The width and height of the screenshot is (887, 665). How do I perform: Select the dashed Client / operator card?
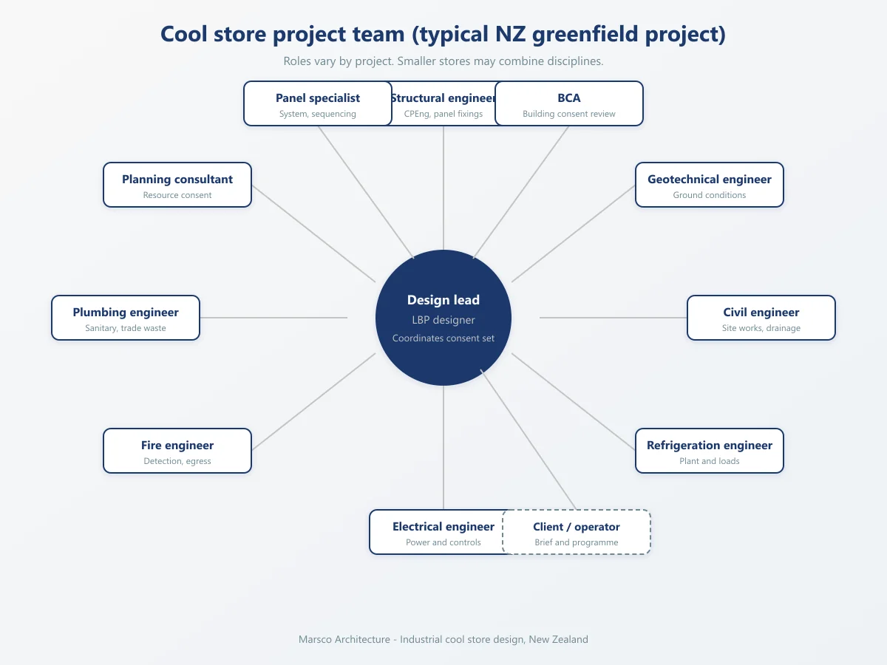coord(577,532)
